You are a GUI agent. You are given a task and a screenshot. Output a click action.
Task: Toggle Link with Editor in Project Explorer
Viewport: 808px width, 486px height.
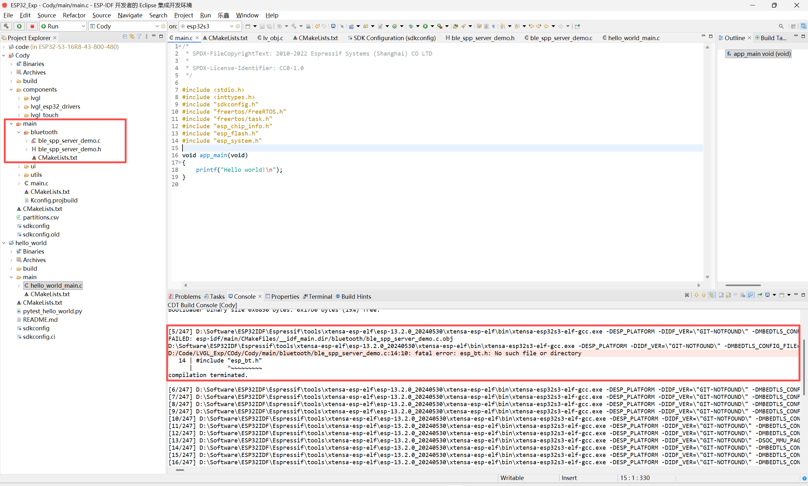tap(132, 37)
